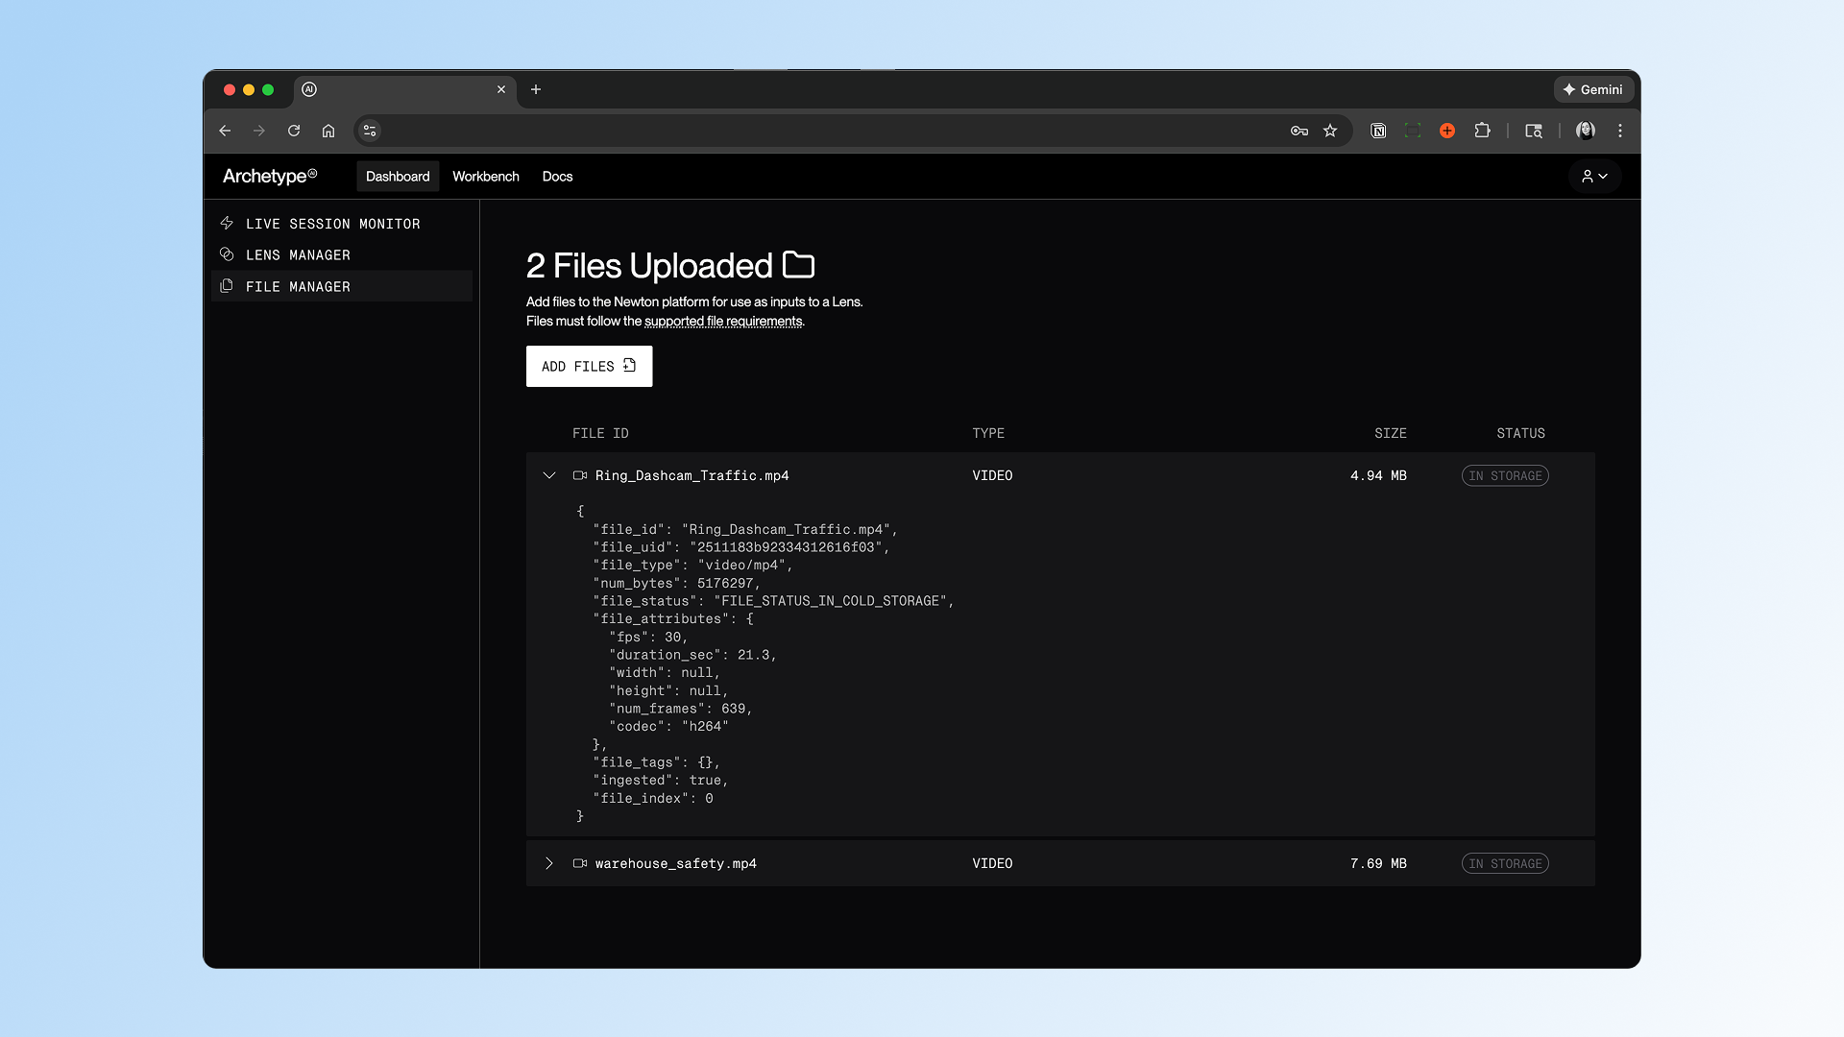Click the Gemini button in the browser
Viewport: 1844px width, 1037px height.
pyautogui.click(x=1592, y=89)
